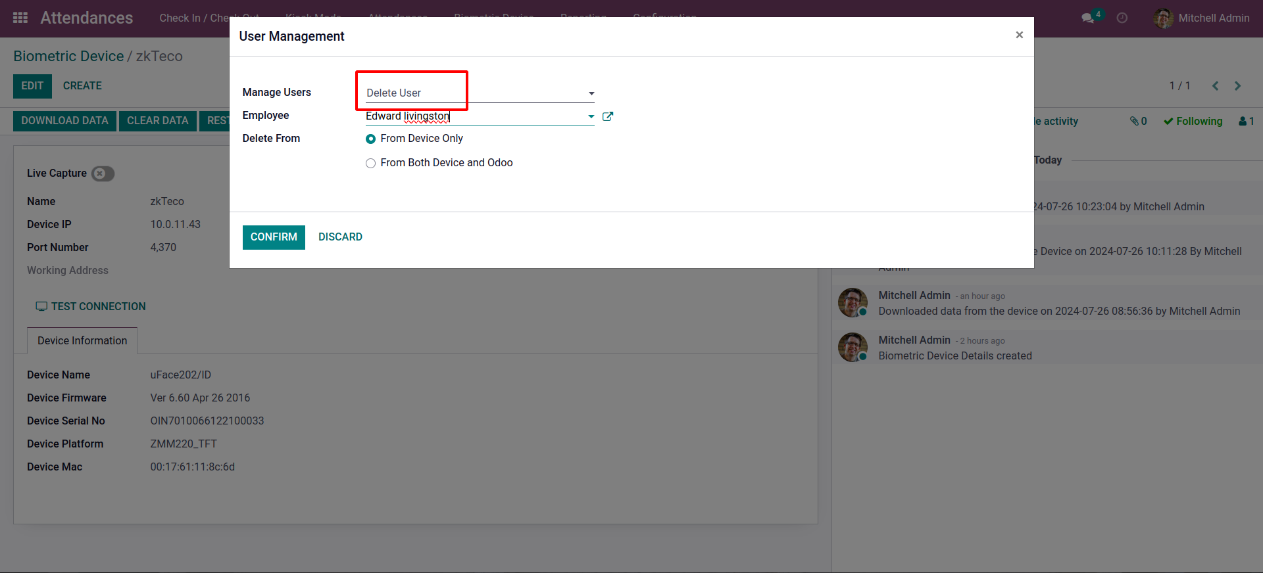Click firmware value Ver 6.60 Apr 26 2016

200,398
